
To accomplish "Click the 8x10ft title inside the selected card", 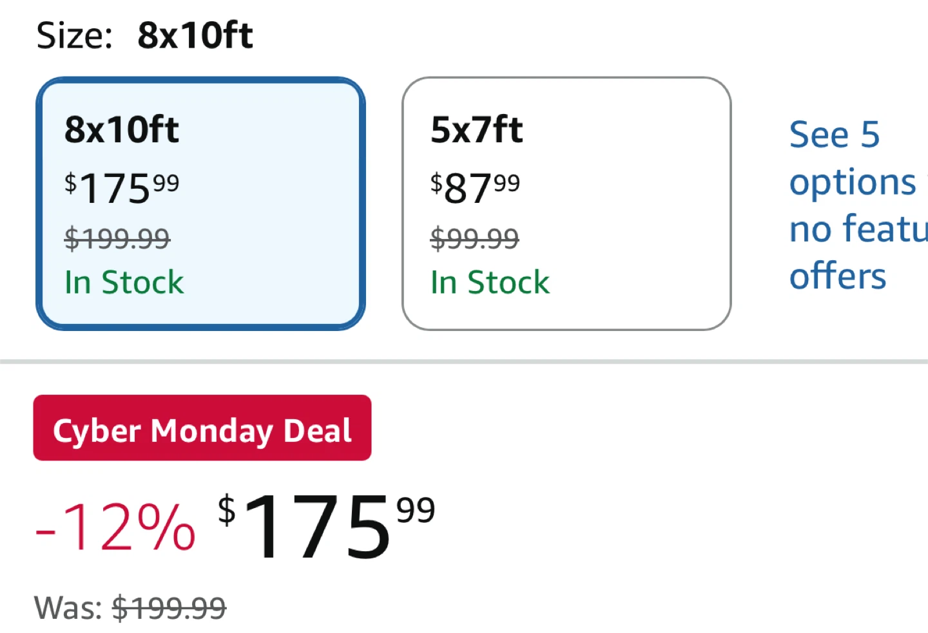I will point(122,129).
